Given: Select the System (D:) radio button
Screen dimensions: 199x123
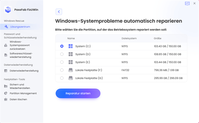Looking at the screenshot, I should (x=62, y=54).
